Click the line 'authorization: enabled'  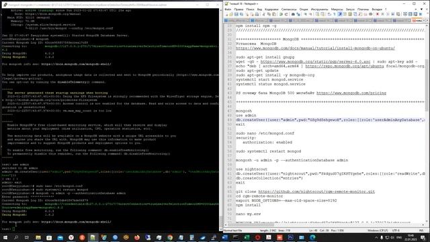point(267,143)
